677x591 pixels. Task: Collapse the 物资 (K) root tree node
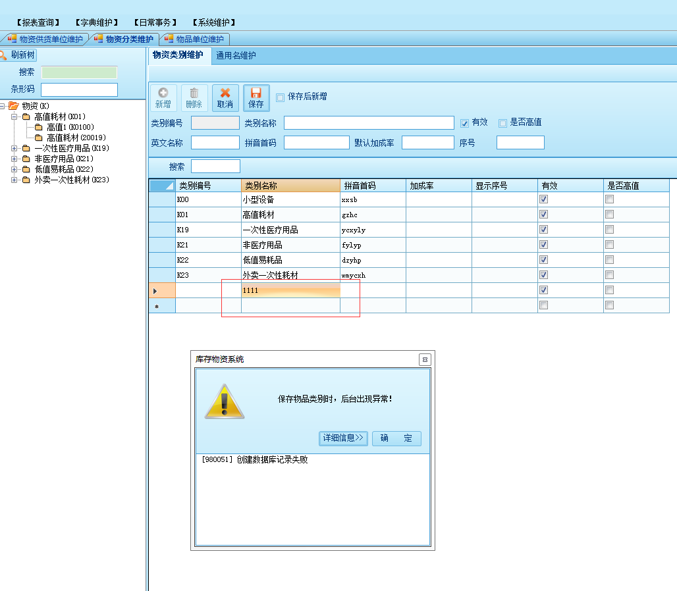coord(2,106)
